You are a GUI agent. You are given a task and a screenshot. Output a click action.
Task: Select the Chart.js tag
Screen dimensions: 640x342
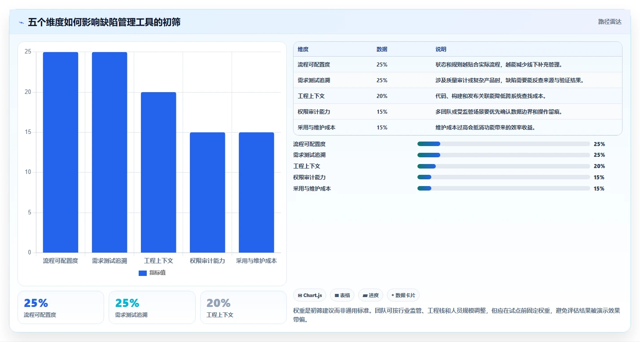pyautogui.click(x=310, y=295)
